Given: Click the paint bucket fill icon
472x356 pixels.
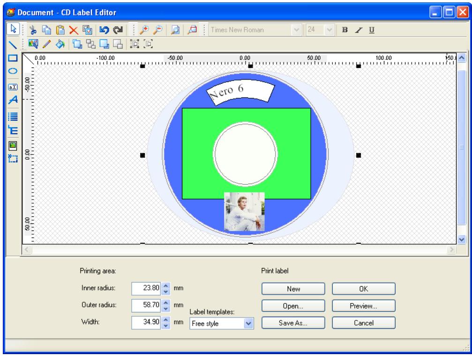Looking at the screenshot, I should 60,44.
